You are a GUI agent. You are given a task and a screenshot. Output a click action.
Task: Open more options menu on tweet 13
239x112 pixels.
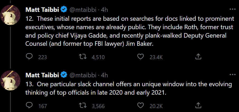pos(232,75)
